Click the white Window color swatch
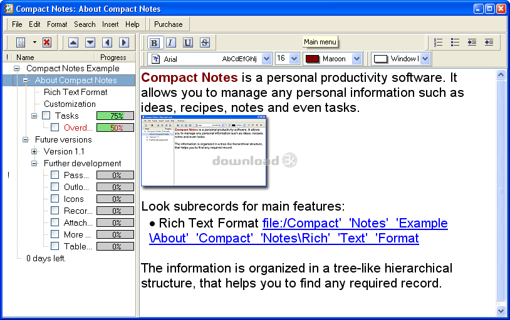510x320 pixels. (x=380, y=59)
